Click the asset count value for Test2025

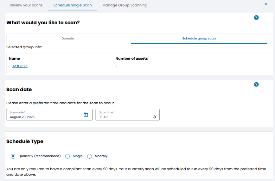116,66
